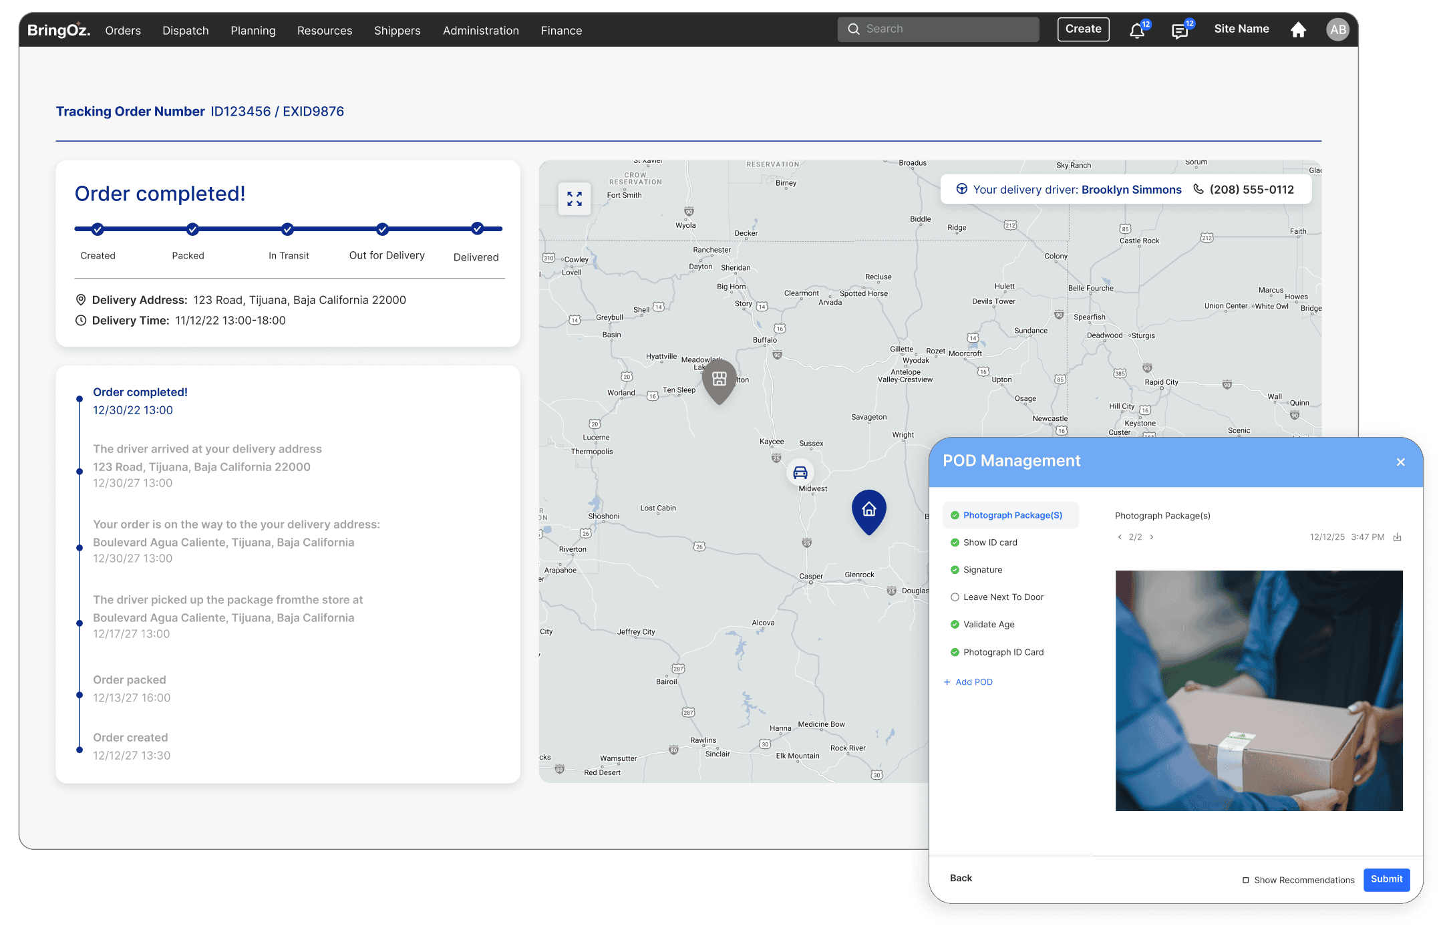Click the Order created timeline entry

[132, 746]
